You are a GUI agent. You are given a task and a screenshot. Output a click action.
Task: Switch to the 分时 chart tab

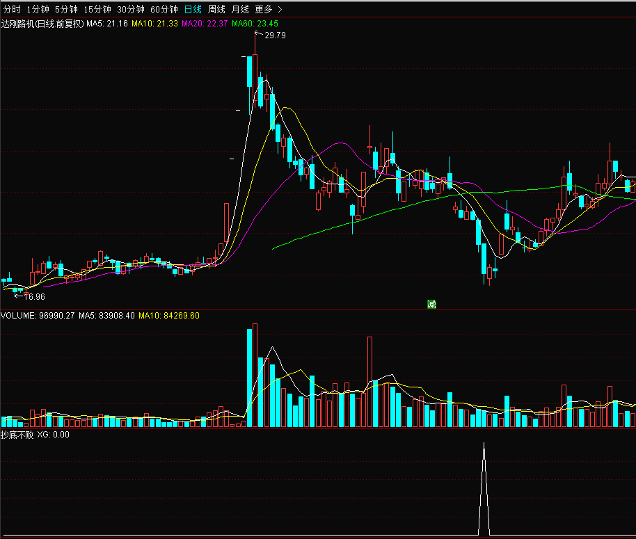[12, 9]
